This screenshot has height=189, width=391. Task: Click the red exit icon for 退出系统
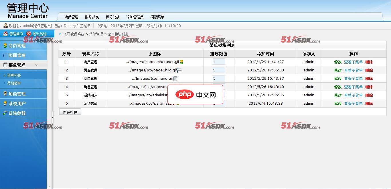[29, 34]
